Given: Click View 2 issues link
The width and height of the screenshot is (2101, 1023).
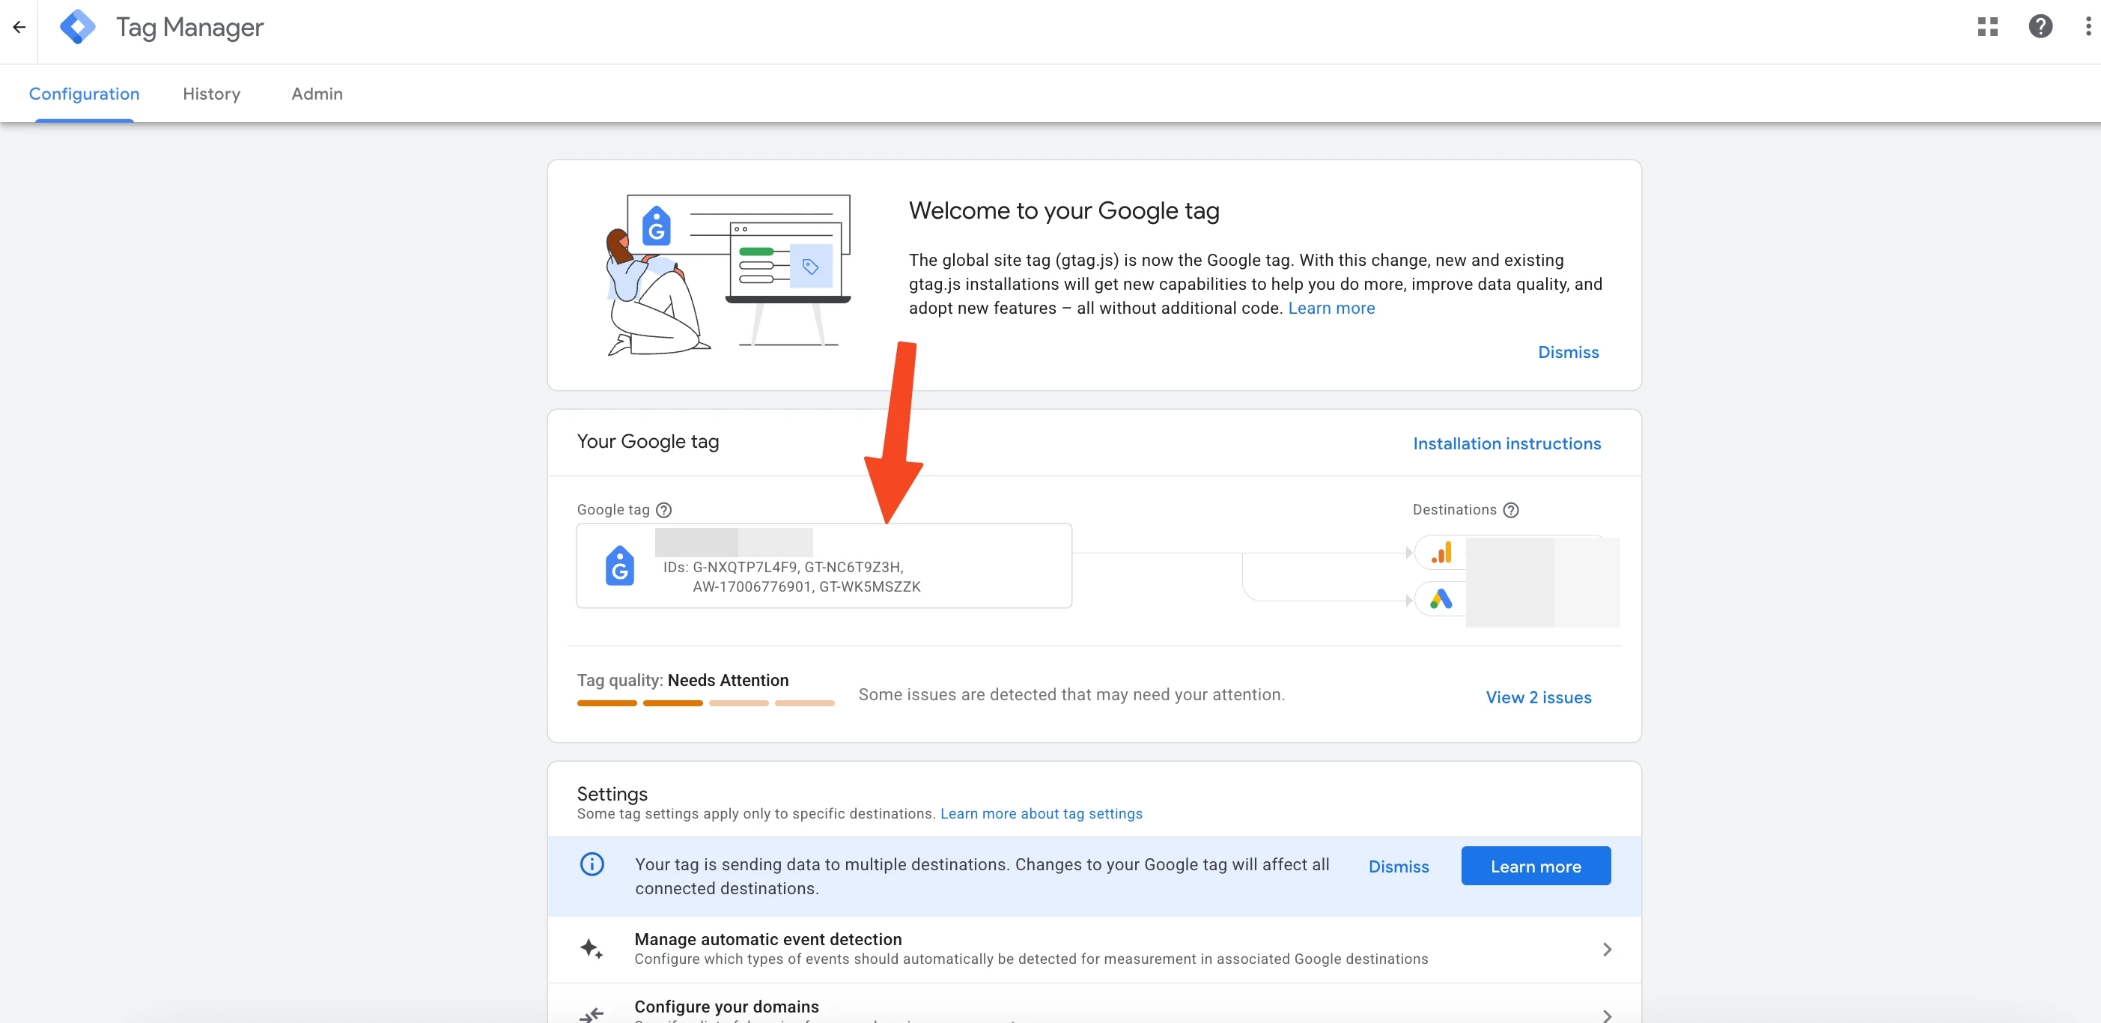Looking at the screenshot, I should point(1538,696).
